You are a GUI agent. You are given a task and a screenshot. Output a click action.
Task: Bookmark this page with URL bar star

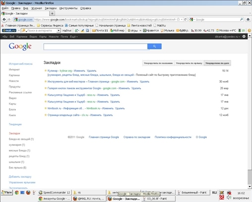178,19
